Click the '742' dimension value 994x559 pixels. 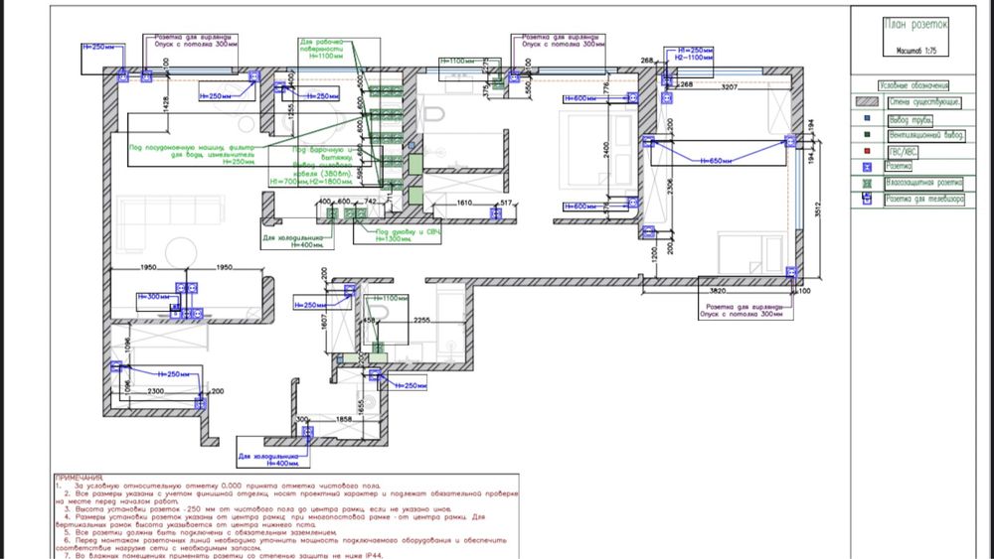tap(370, 202)
